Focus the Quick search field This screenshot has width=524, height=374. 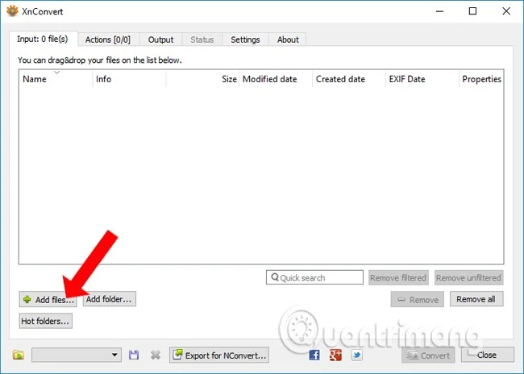[x=314, y=277]
